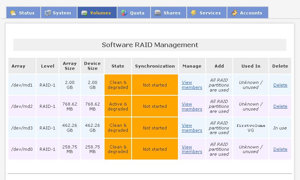Delete the /dev/md1 array

[280, 85]
